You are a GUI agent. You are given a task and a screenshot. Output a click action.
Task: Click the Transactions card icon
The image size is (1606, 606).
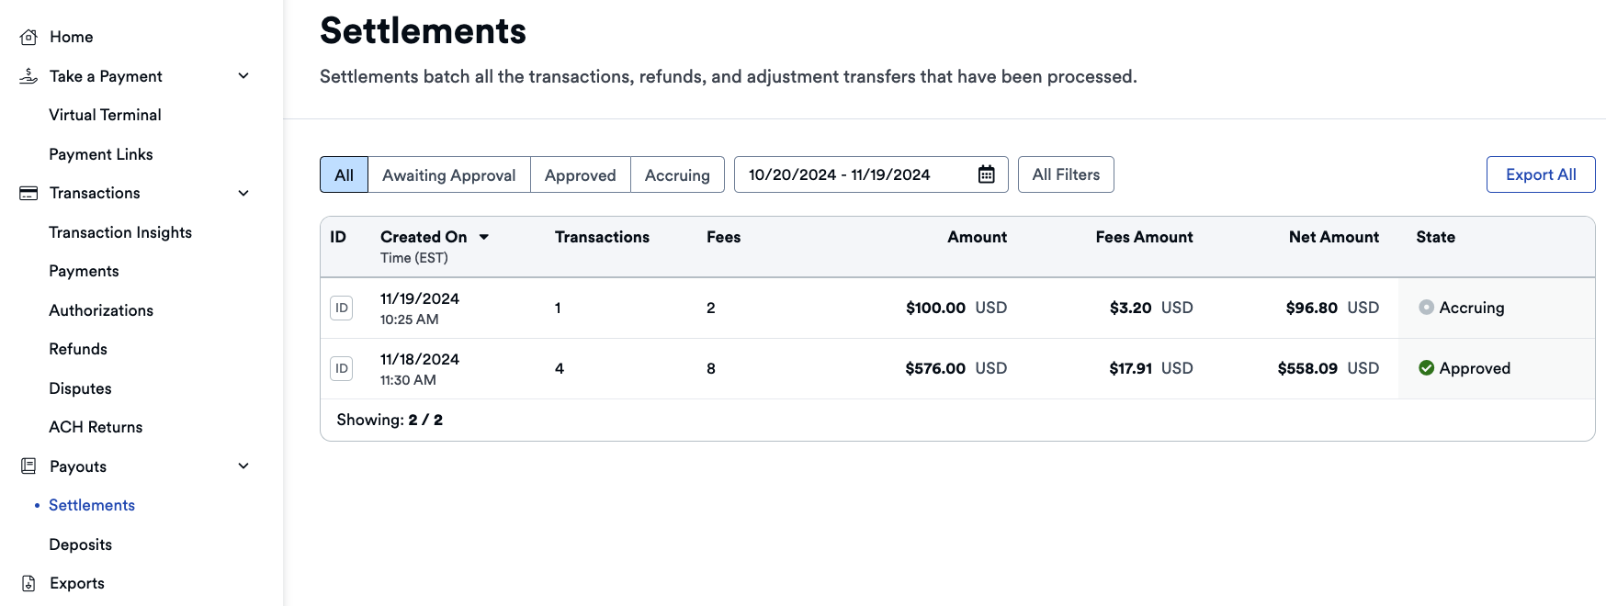point(29,193)
